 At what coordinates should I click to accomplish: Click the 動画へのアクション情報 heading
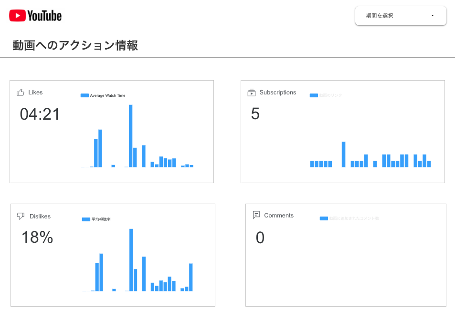pos(75,46)
